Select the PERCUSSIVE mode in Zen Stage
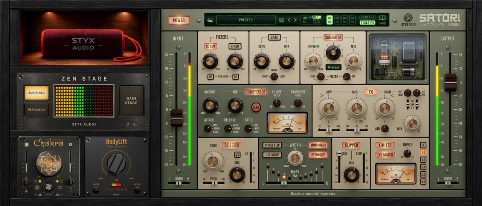Image resolution: width=482 pixels, height=206 pixels. pos(37,110)
